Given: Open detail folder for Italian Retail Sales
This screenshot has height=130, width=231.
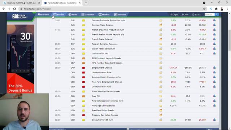Looking at the screenshot, I should pos(161,49).
